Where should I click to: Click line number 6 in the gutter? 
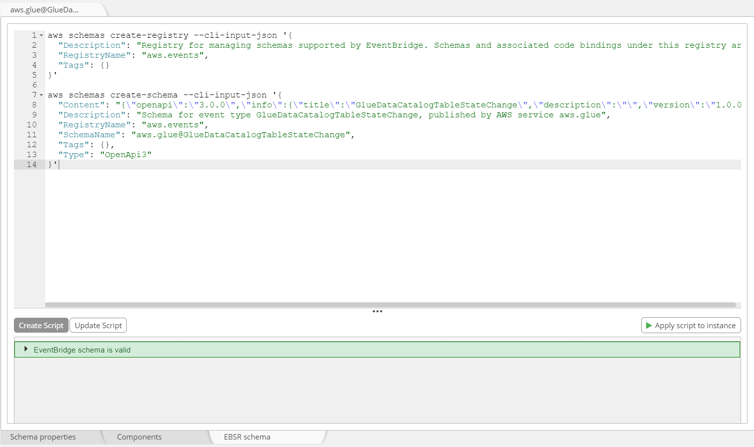pyautogui.click(x=34, y=85)
